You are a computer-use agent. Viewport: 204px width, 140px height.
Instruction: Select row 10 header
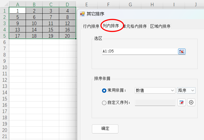(x=5, y=67)
